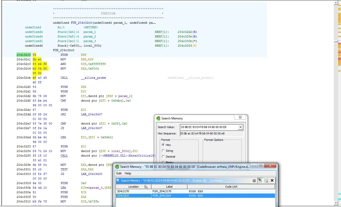Screen dimensions: 341x207
Task: Select the Binary format radio button
Action: (x=163, y=162)
